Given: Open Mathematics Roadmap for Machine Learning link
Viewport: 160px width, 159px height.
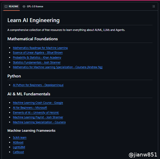Looking at the screenshot, I should [x=40, y=48].
